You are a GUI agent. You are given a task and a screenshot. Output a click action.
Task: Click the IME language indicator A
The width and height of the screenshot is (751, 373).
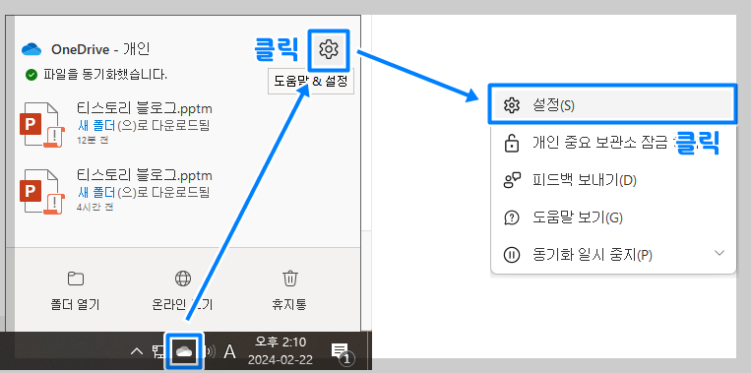(x=230, y=352)
